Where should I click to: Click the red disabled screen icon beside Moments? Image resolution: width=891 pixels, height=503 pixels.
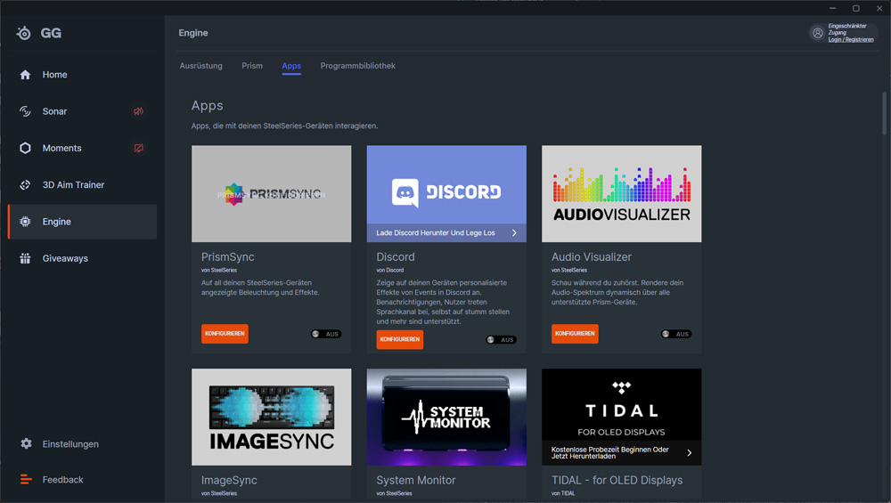tap(138, 148)
